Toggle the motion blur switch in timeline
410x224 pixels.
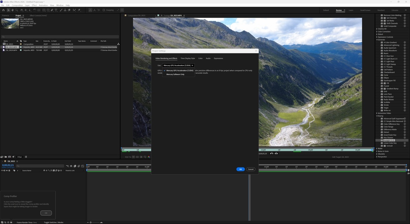[x=79, y=166]
